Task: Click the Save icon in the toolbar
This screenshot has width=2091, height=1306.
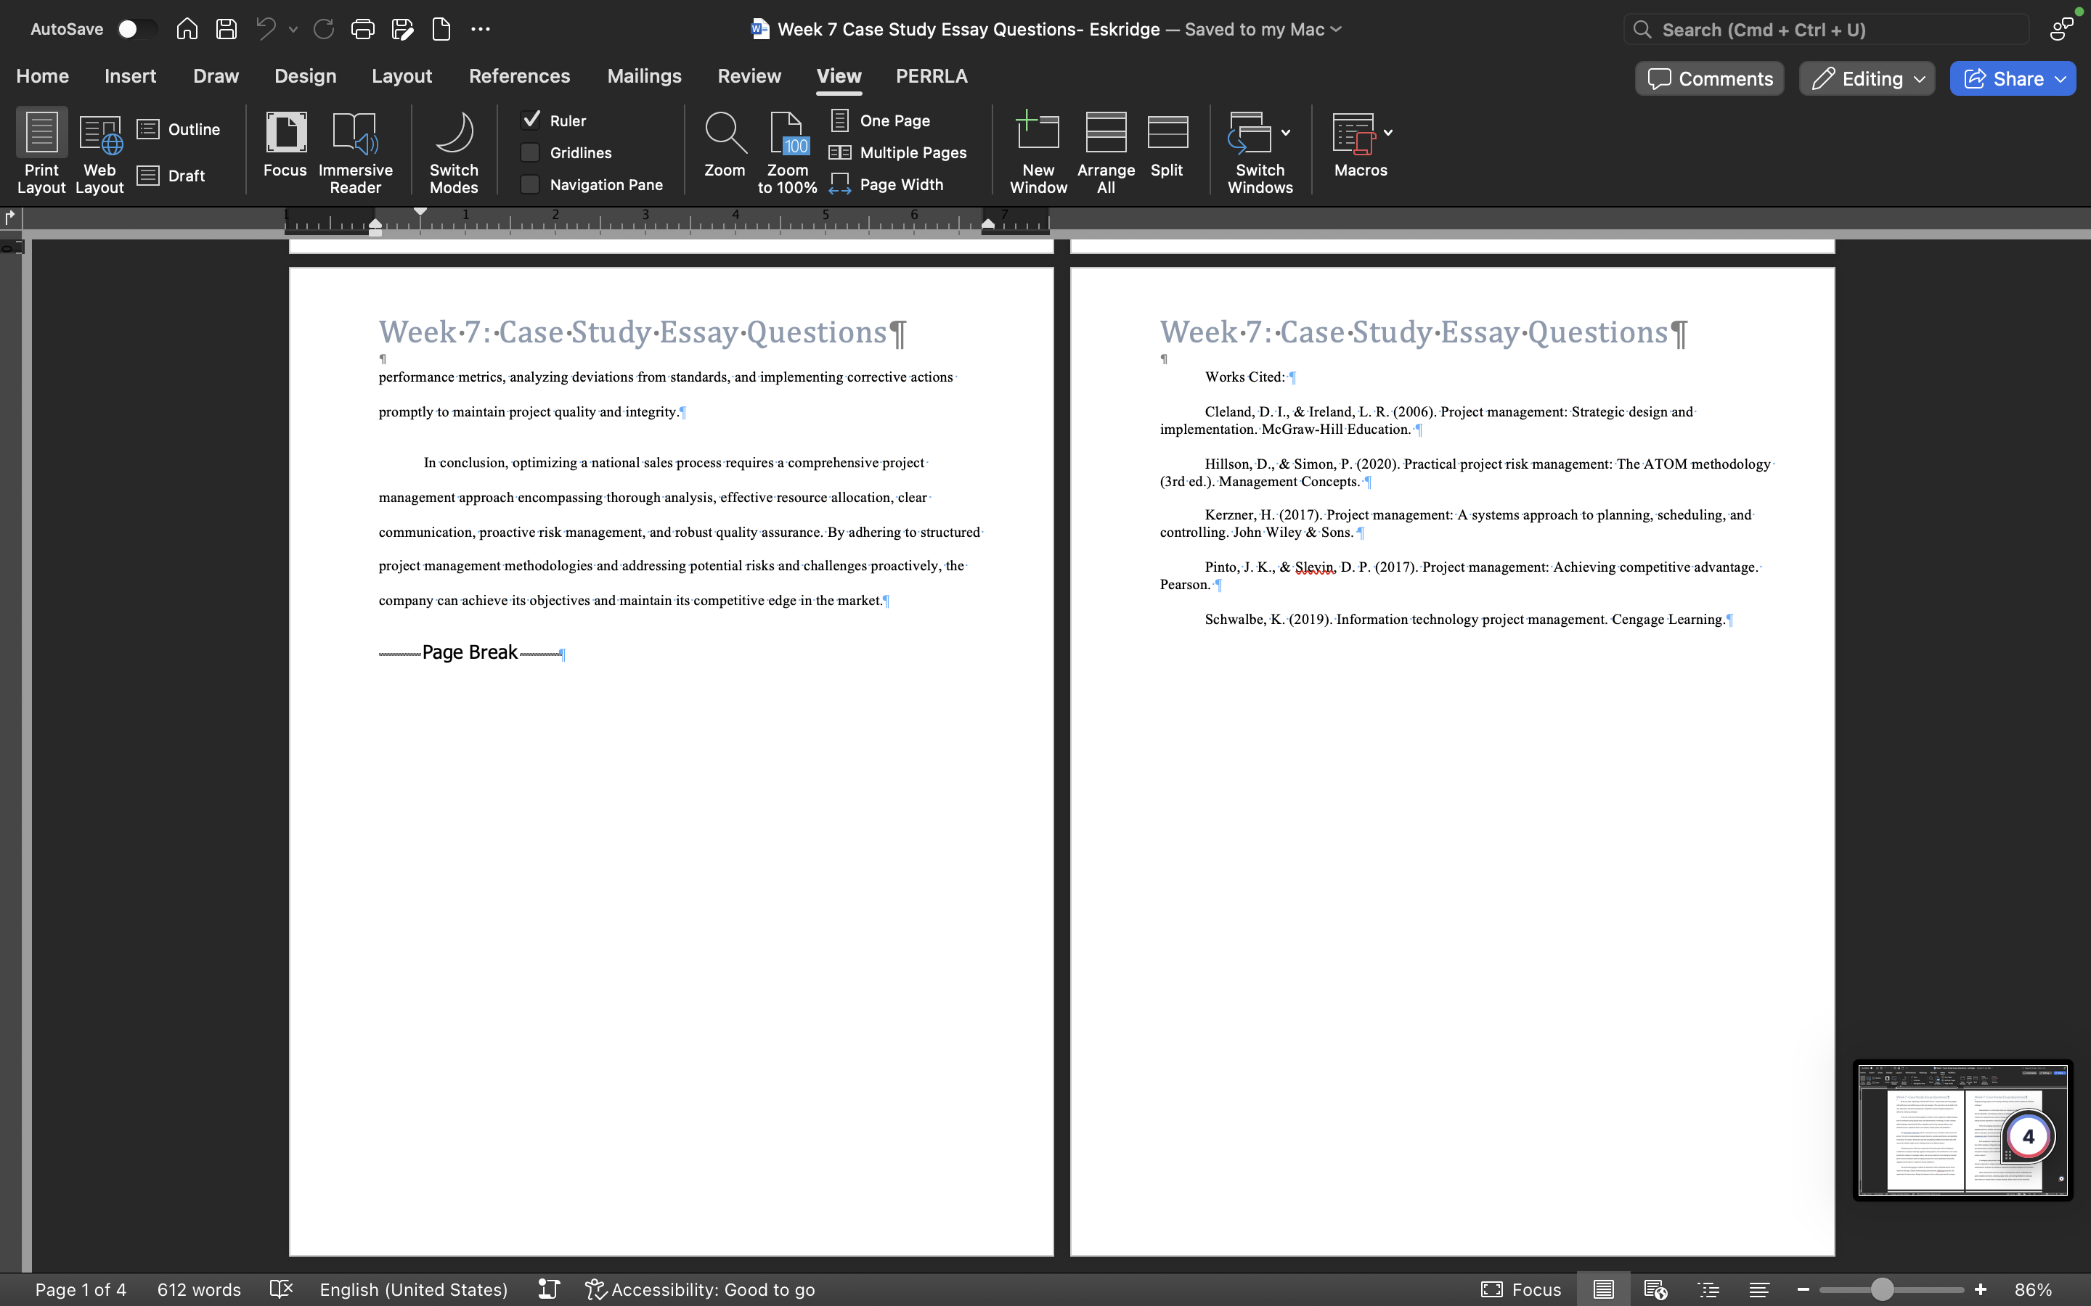Action: (x=227, y=28)
